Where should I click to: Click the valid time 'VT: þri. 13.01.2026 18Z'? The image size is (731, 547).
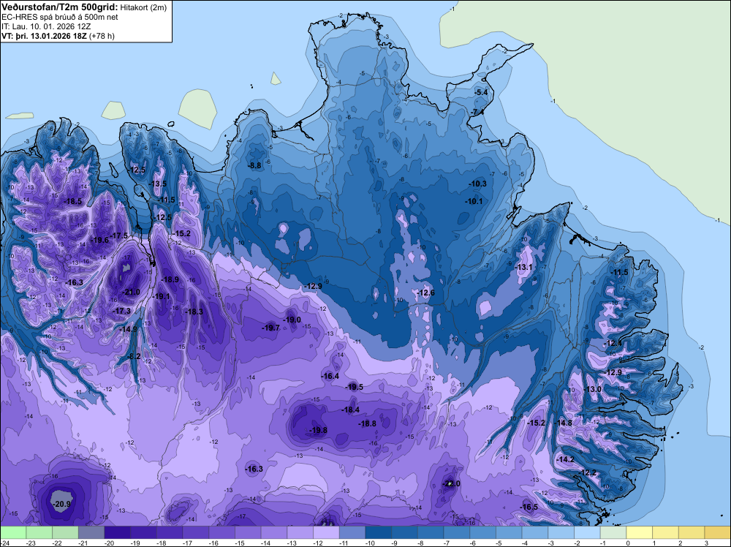(45, 35)
